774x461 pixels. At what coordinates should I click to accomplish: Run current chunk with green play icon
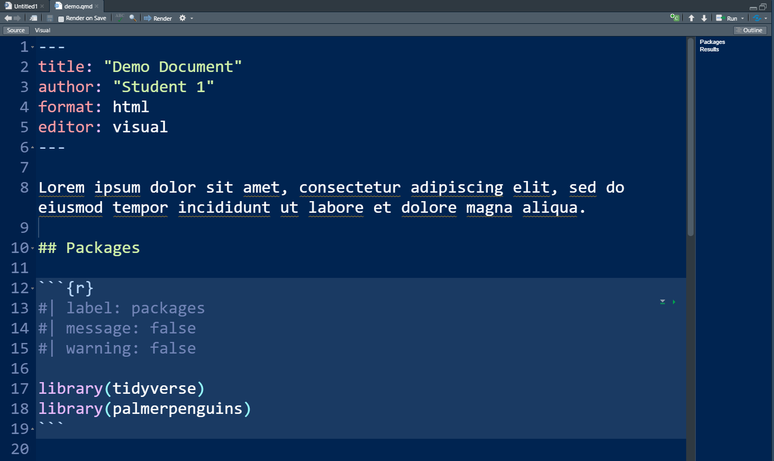[674, 302]
